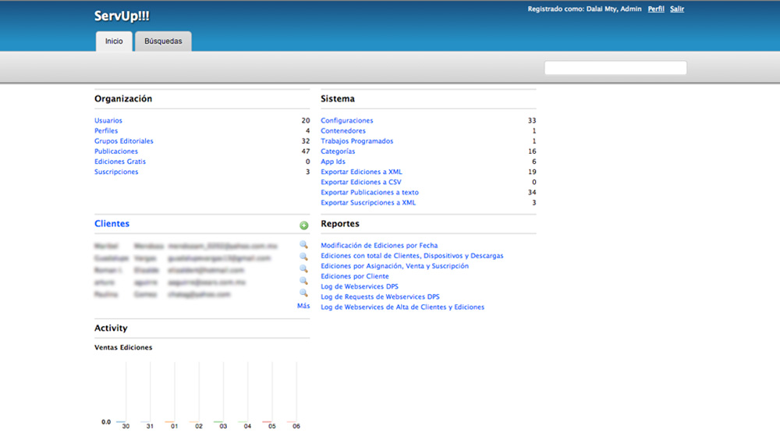Click the green add client plus icon

tap(303, 226)
